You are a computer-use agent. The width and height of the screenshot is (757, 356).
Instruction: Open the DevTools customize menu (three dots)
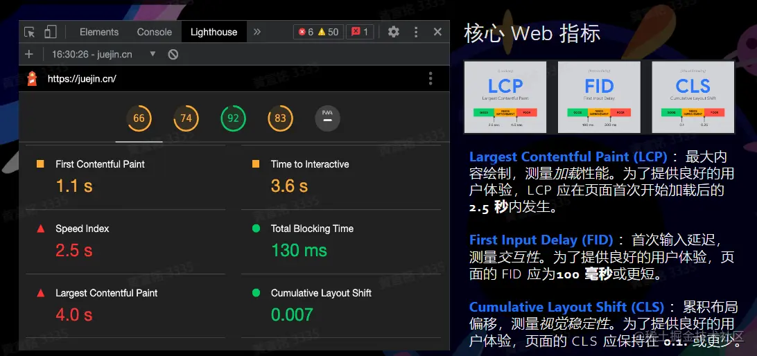(x=416, y=33)
